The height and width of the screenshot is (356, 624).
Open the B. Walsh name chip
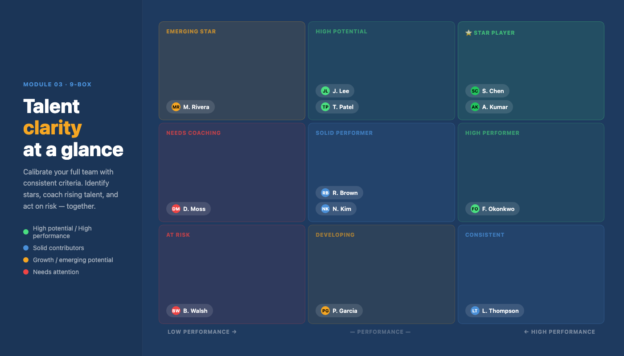[x=189, y=311]
